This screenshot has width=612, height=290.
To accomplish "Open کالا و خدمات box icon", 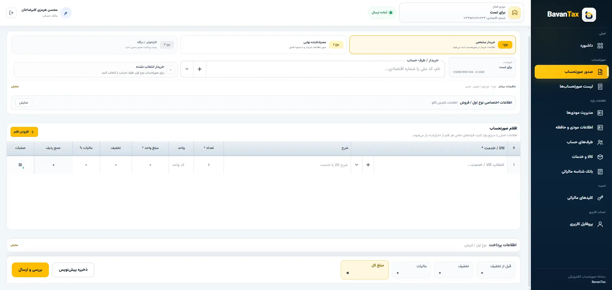I will point(600,157).
